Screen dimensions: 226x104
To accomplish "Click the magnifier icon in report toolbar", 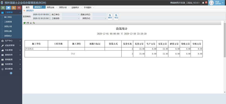I will [34, 23].
